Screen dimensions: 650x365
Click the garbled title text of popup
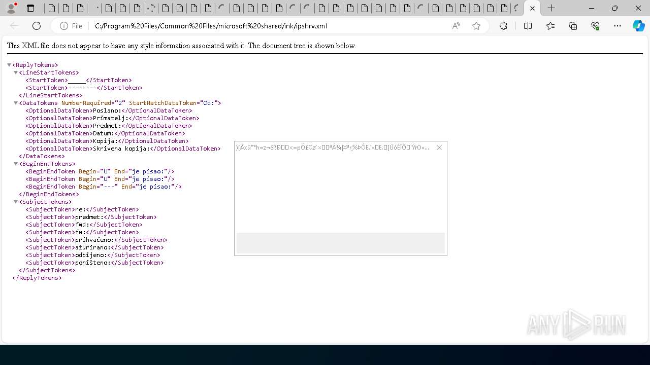point(333,148)
